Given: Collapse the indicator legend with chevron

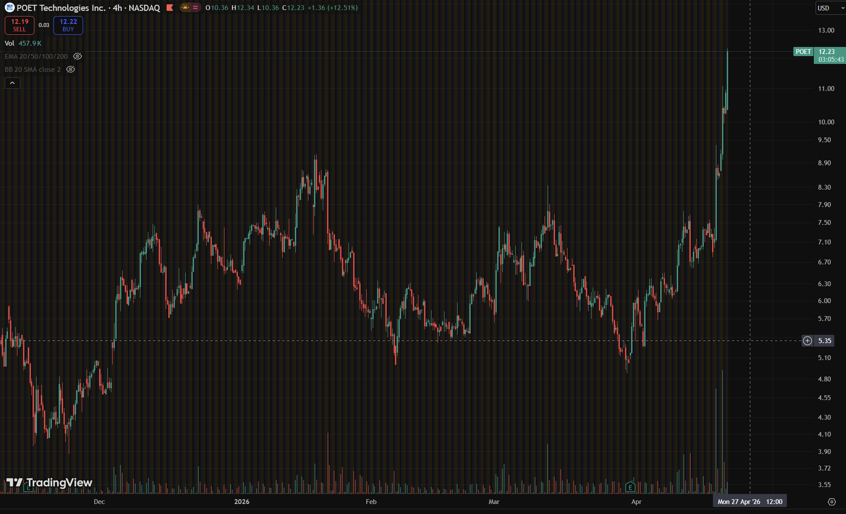Looking at the screenshot, I should click(13, 83).
